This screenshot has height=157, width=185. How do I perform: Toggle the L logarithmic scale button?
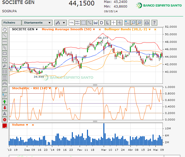point(108,23)
